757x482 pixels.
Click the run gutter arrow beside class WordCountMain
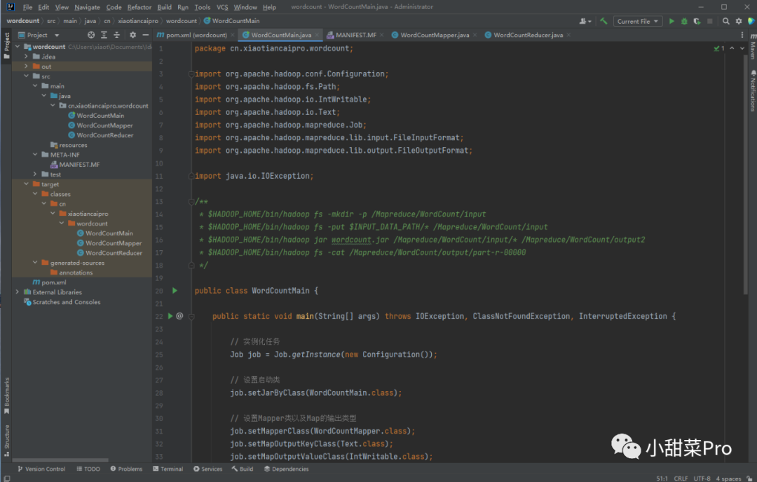click(x=175, y=291)
